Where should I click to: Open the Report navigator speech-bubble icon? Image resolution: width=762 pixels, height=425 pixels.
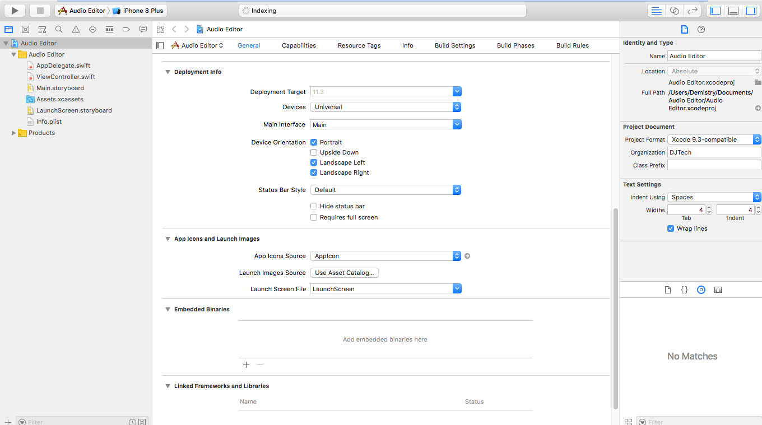142,29
